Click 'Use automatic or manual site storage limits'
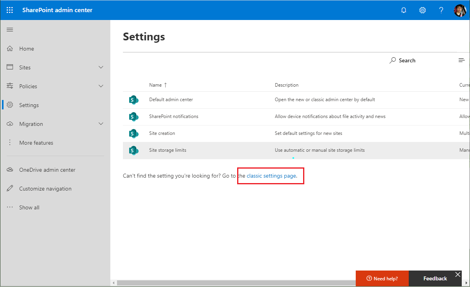 pyautogui.click(x=320, y=150)
